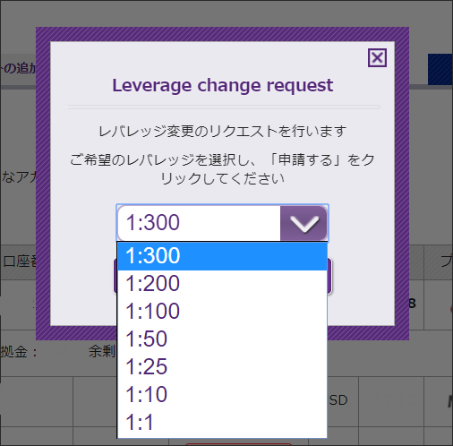Viewport: 453px width, 446px height.
Task: Click the leverage combo box showing 1:300
Action: (x=222, y=223)
